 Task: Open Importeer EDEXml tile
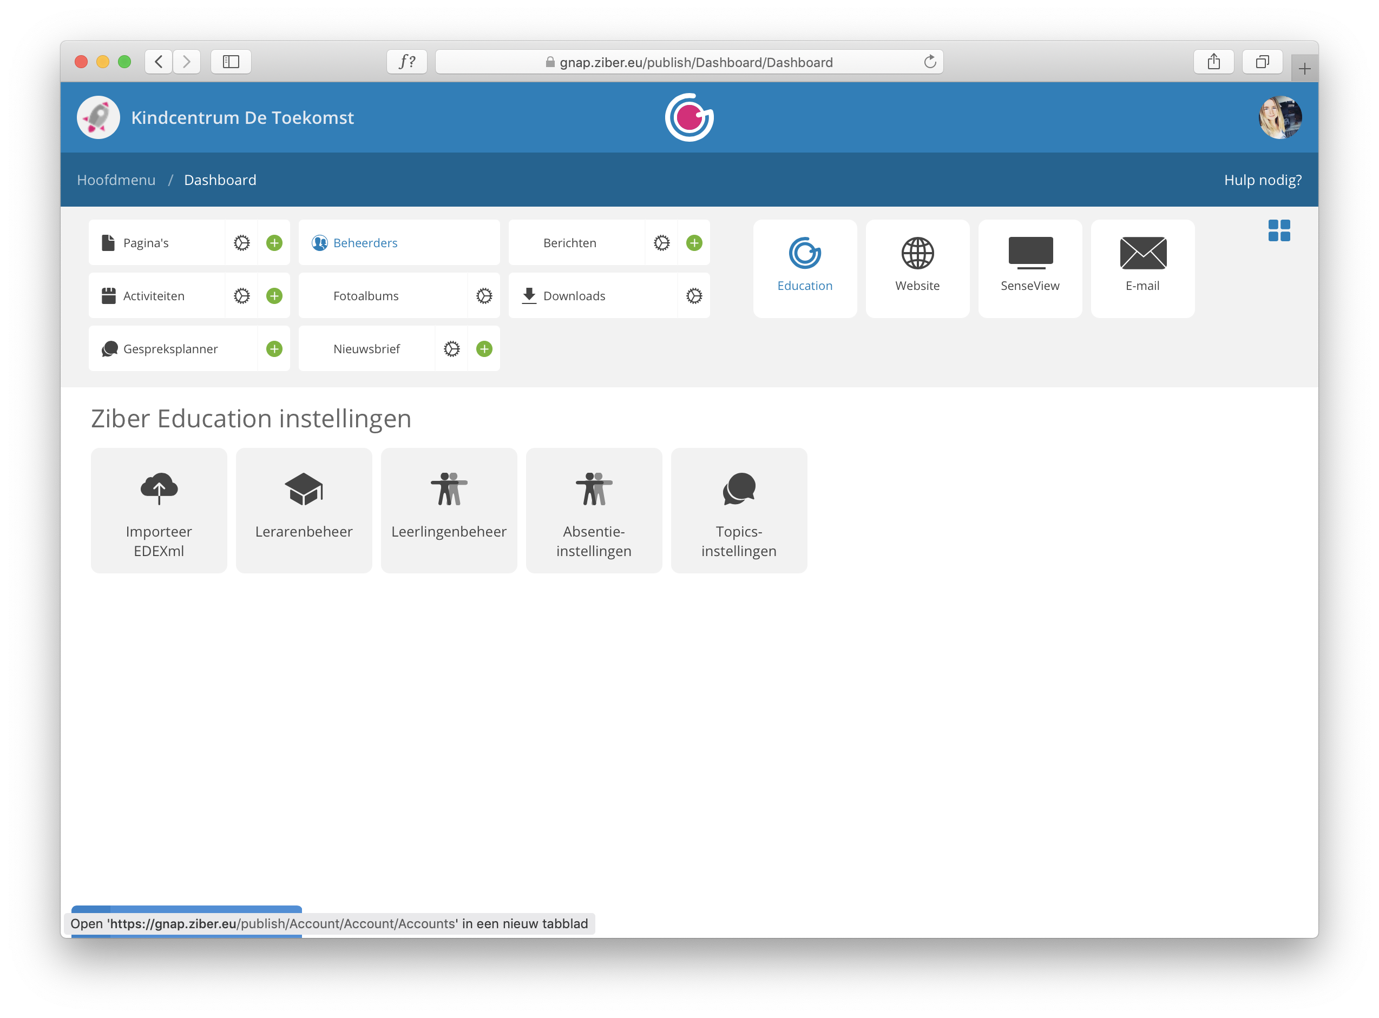pyautogui.click(x=159, y=511)
